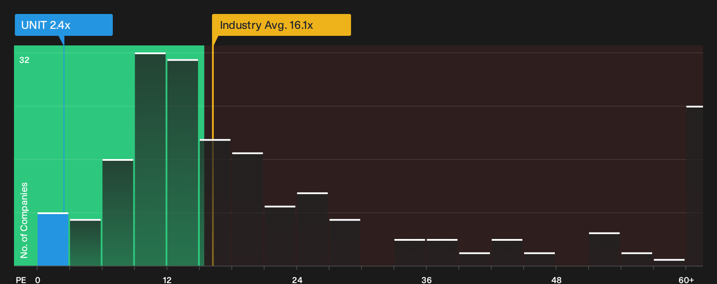717x284 pixels.
Task: Click the x-axis label 36
Action: pyautogui.click(x=427, y=280)
